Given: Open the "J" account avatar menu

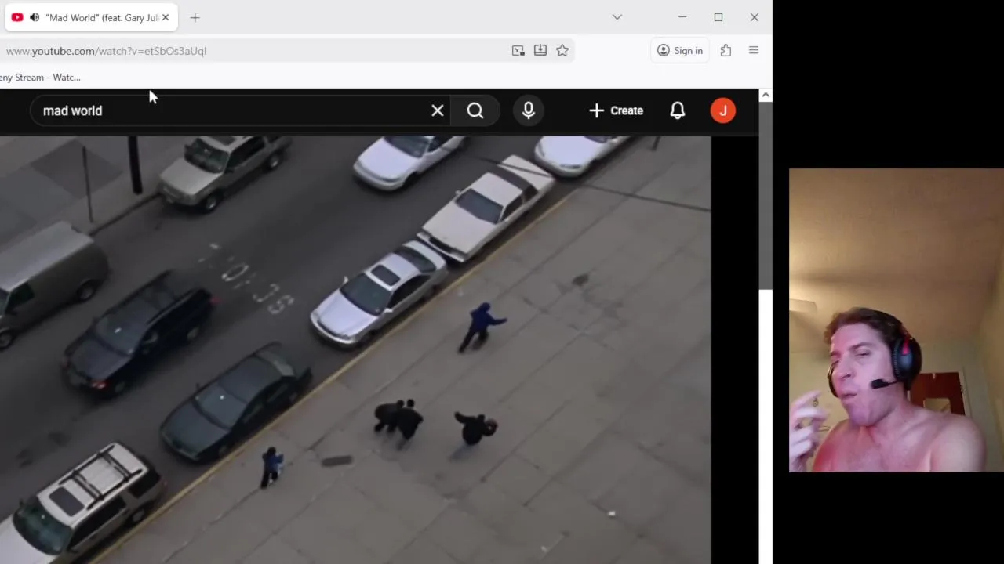Looking at the screenshot, I should pos(723,110).
